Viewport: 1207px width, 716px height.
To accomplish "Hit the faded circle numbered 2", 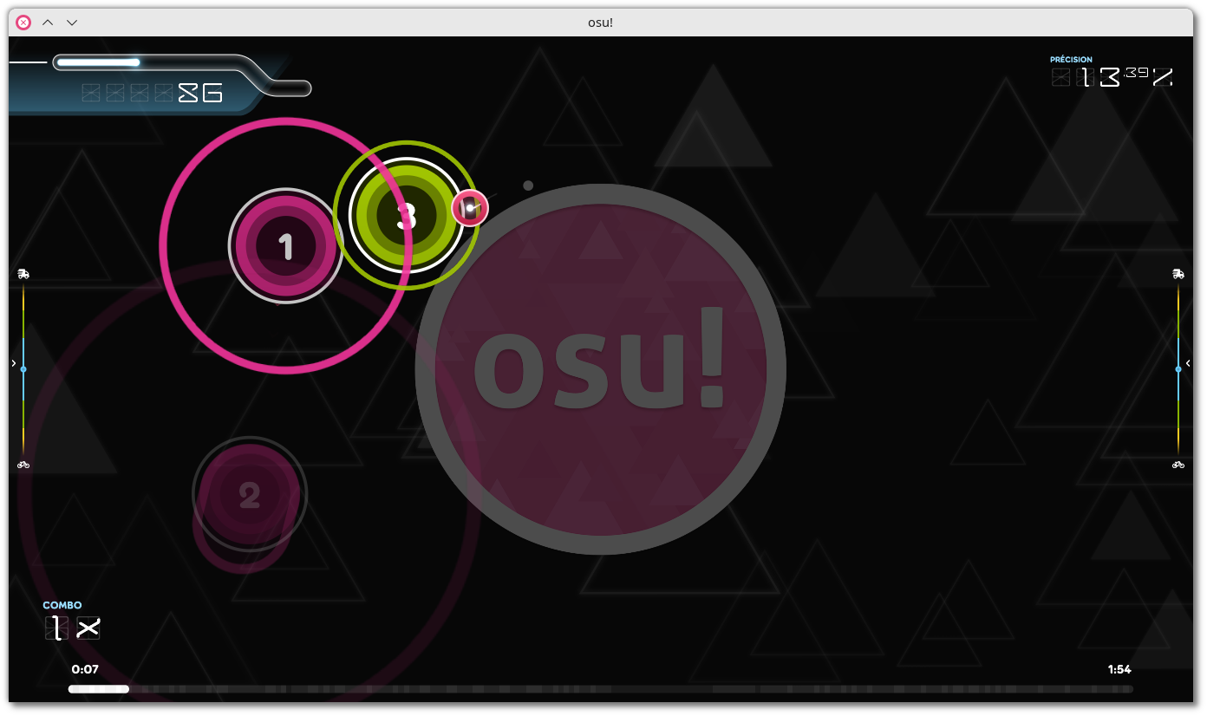I will (x=250, y=494).
